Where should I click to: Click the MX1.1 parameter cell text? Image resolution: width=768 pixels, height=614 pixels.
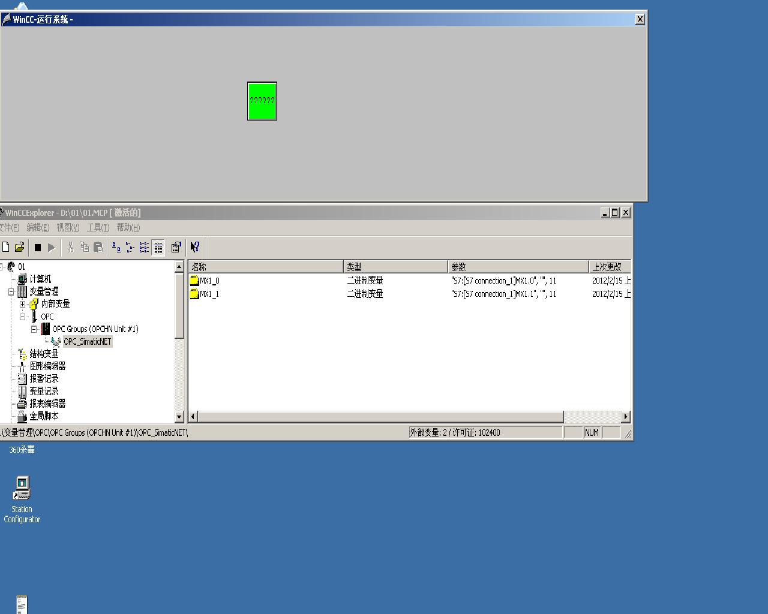click(x=503, y=294)
